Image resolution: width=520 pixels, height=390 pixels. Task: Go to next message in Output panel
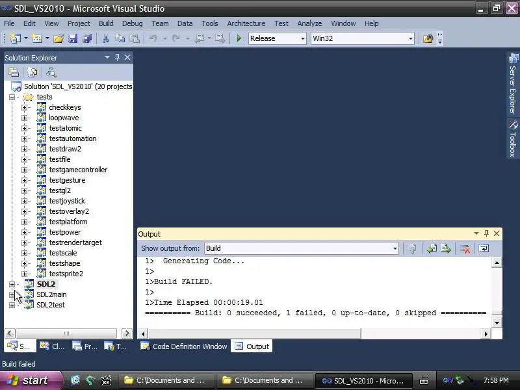pyautogui.click(x=446, y=248)
